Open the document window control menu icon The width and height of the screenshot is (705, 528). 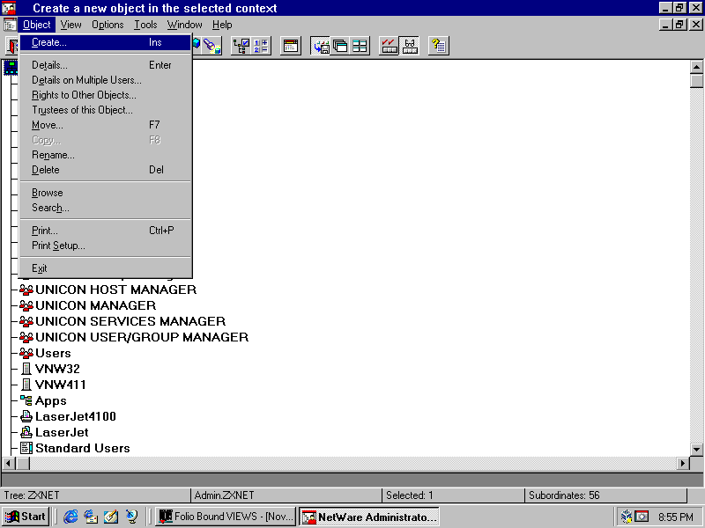[10, 25]
